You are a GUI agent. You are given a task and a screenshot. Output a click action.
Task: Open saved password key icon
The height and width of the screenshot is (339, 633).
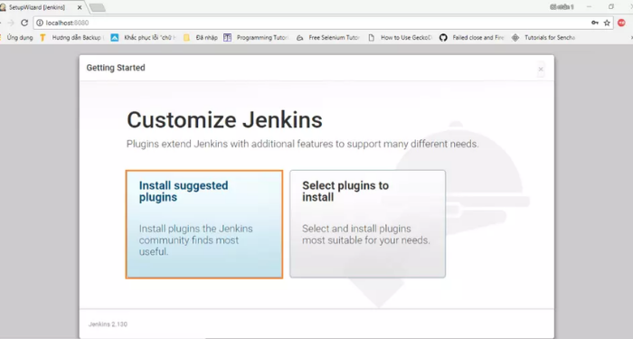pos(595,23)
